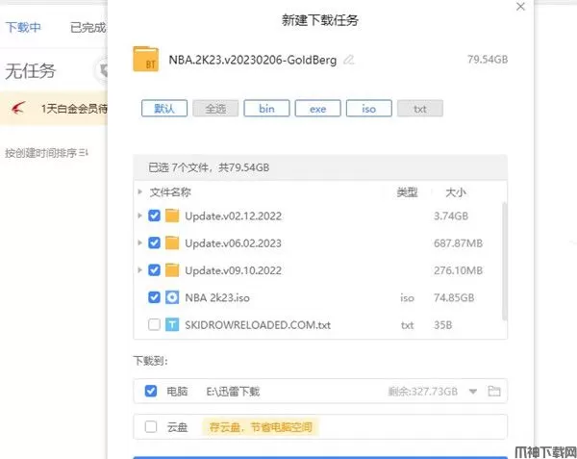Click the disc icon of NBA 2k23.iso
This screenshot has height=459, width=577.
pos(172,297)
